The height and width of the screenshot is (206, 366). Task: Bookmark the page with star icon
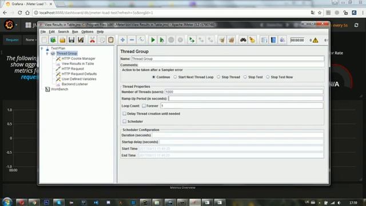coord(320,13)
